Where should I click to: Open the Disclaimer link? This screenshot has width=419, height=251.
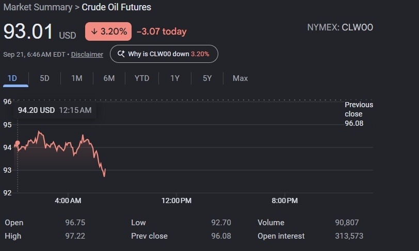tap(87, 55)
